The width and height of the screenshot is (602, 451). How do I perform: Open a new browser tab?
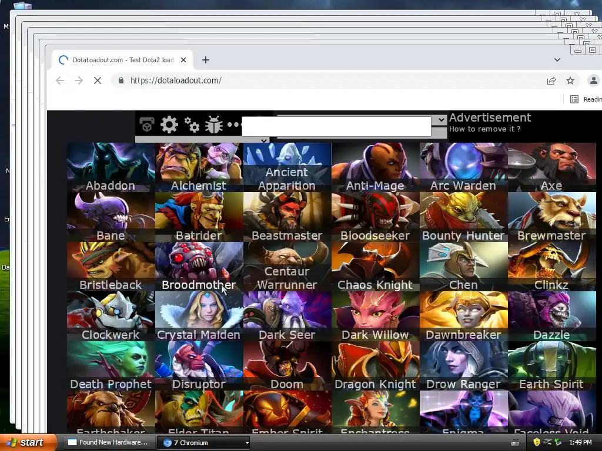point(206,60)
